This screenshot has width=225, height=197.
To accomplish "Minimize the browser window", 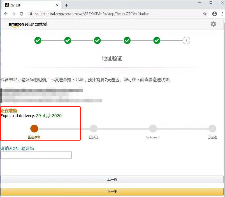I will [200, 3].
